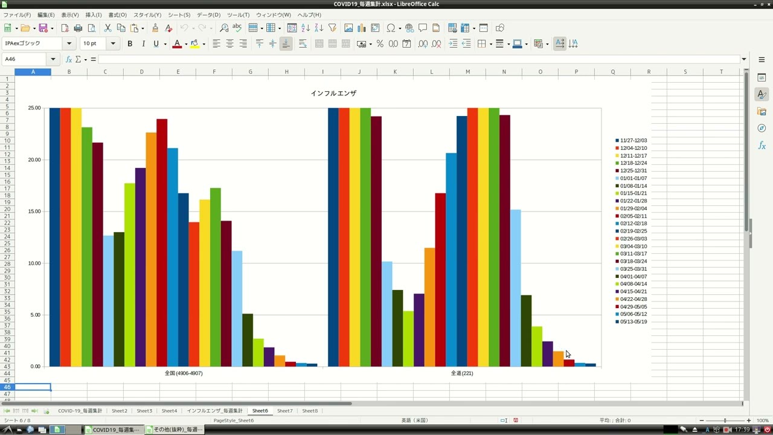The width and height of the screenshot is (773, 435).
Task: Switch to the インフルエンザ_毎週集計 sheet tab
Action: click(x=214, y=411)
